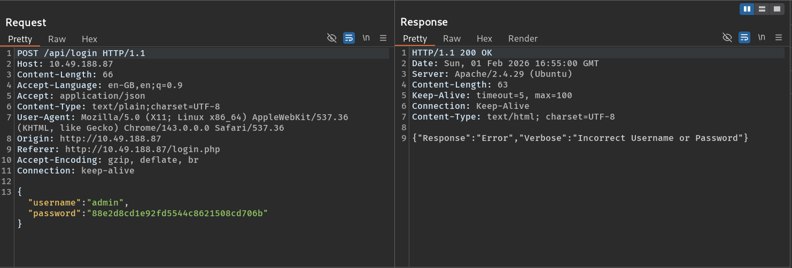
Task: Select side-by-side split layout icon
Action: click(x=747, y=9)
